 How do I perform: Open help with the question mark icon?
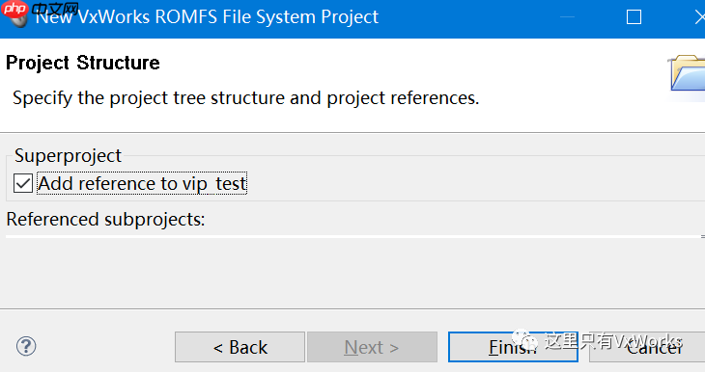(26, 346)
